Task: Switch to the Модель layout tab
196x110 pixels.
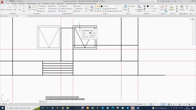Action: pyautogui.click(x=5, y=104)
